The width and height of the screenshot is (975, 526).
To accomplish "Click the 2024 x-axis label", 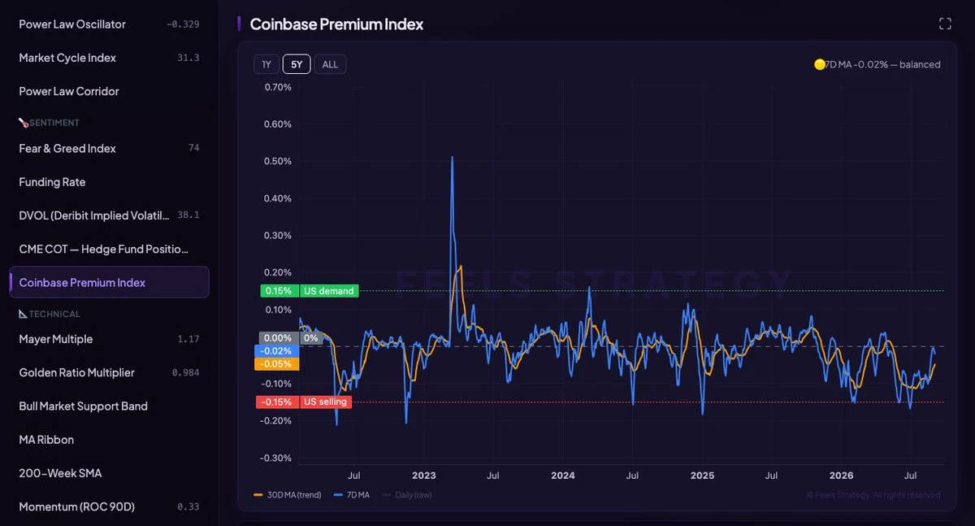I will (562, 475).
